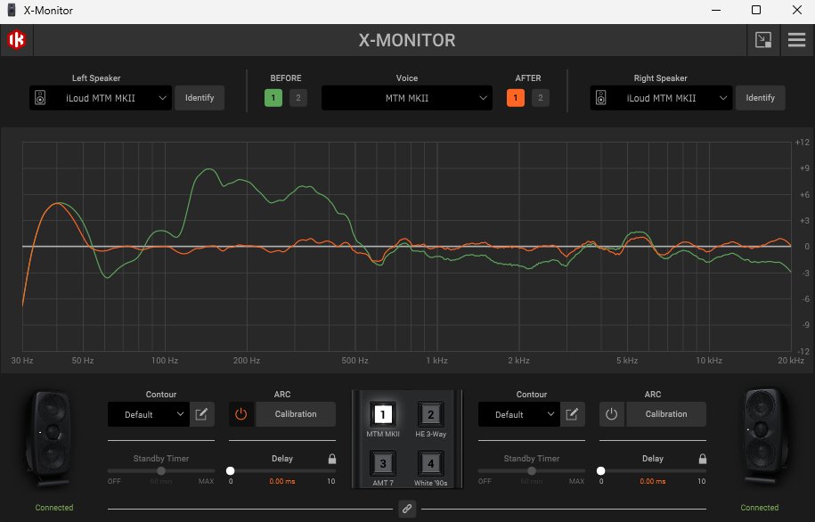Click left Standby Timer slider handle

[161, 471]
